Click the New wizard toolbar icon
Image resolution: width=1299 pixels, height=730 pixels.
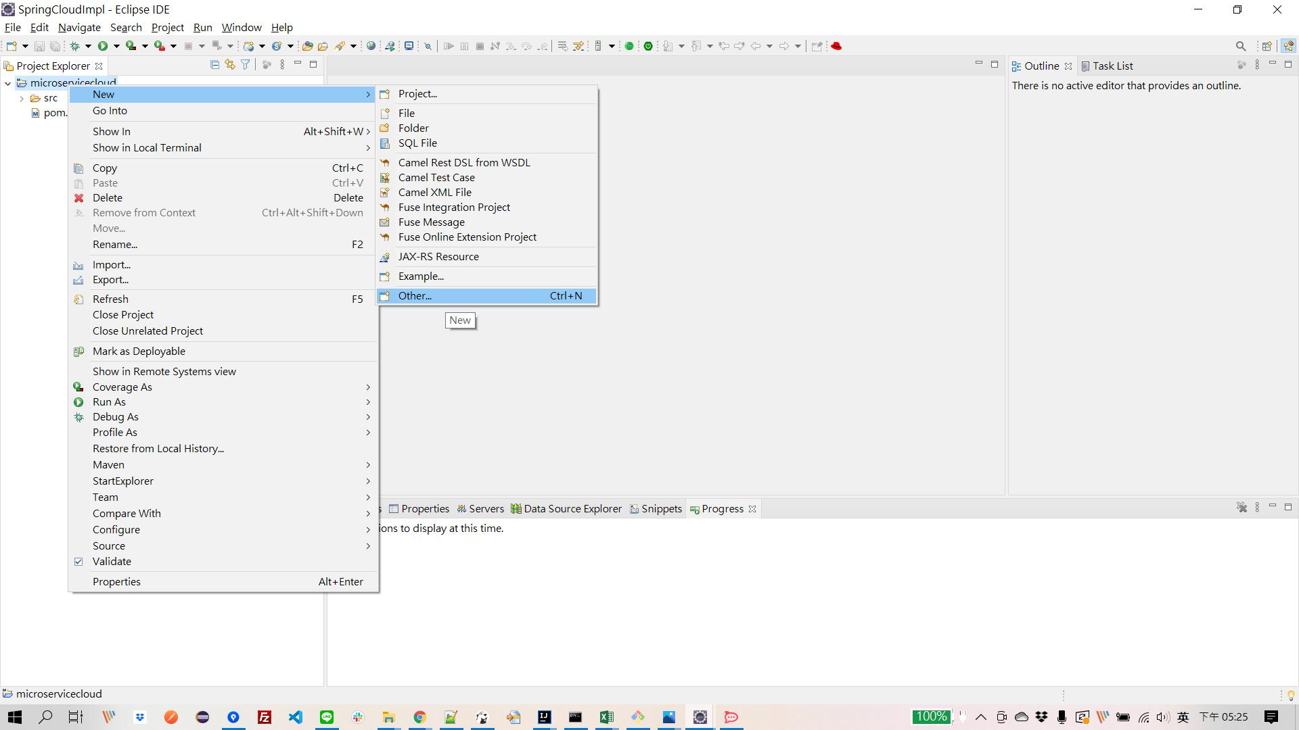coord(12,46)
